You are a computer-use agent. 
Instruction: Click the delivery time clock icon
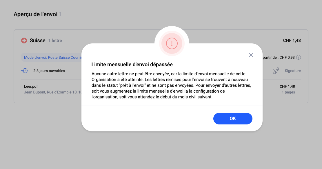point(25,71)
